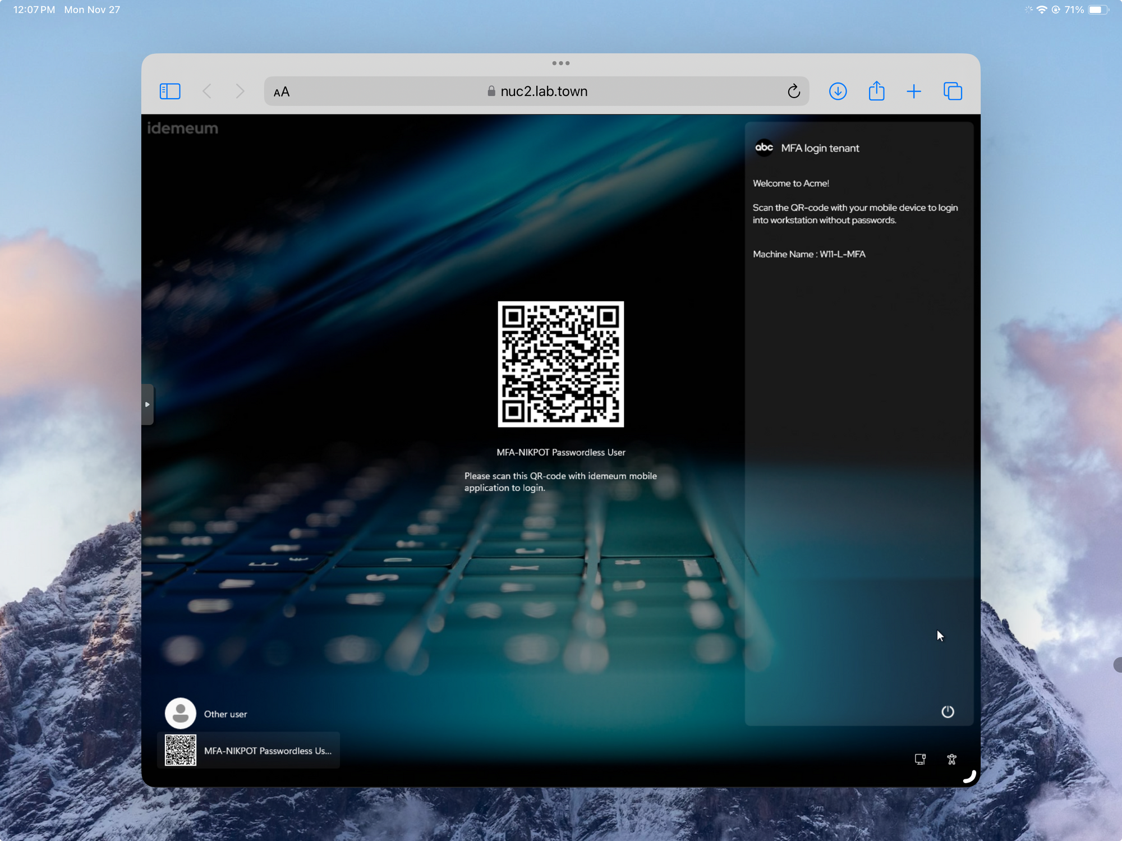The width and height of the screenshot is (1122, 841).
Task: Open the battery indicator in status bar
Action: click(x=1098, y=10)
